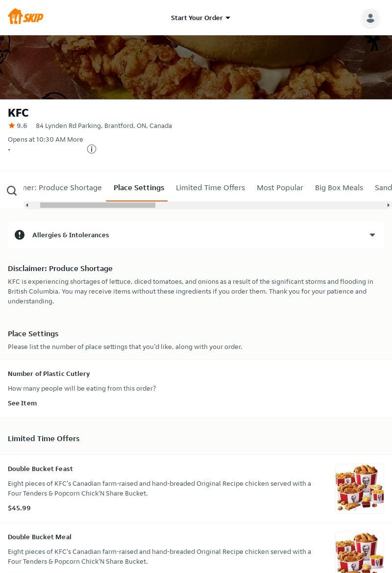Screen dimensions: 392x573
Task: Jump to Big Box Meals tab
Action: 339,188
